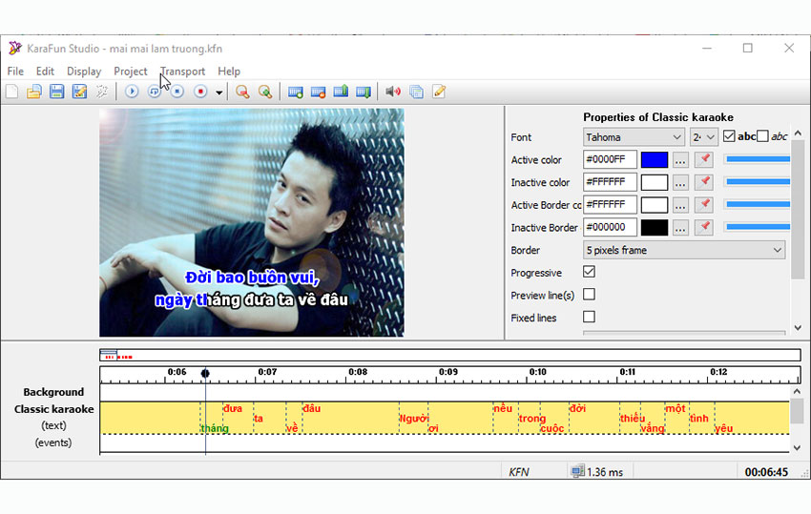
Task: Click the '...' button for Inactive Border
Action: pos(680,228)
